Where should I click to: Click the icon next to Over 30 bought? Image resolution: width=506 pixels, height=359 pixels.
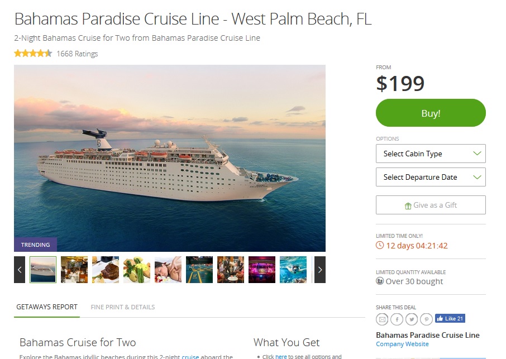coord(380,281)
